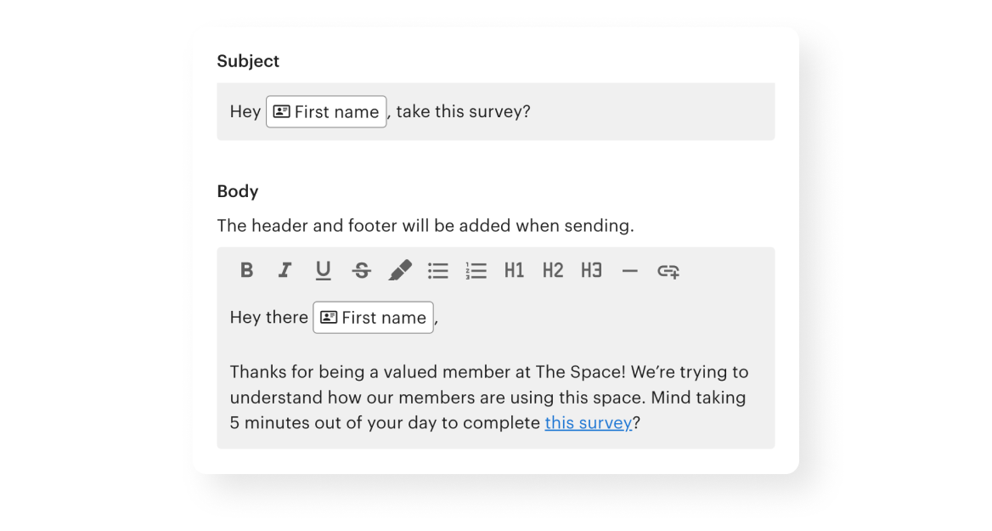Add a link via toolbar
992x531 pixels.
point(668,270)
